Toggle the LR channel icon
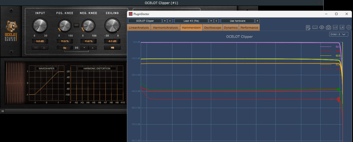 pos(342,27)
